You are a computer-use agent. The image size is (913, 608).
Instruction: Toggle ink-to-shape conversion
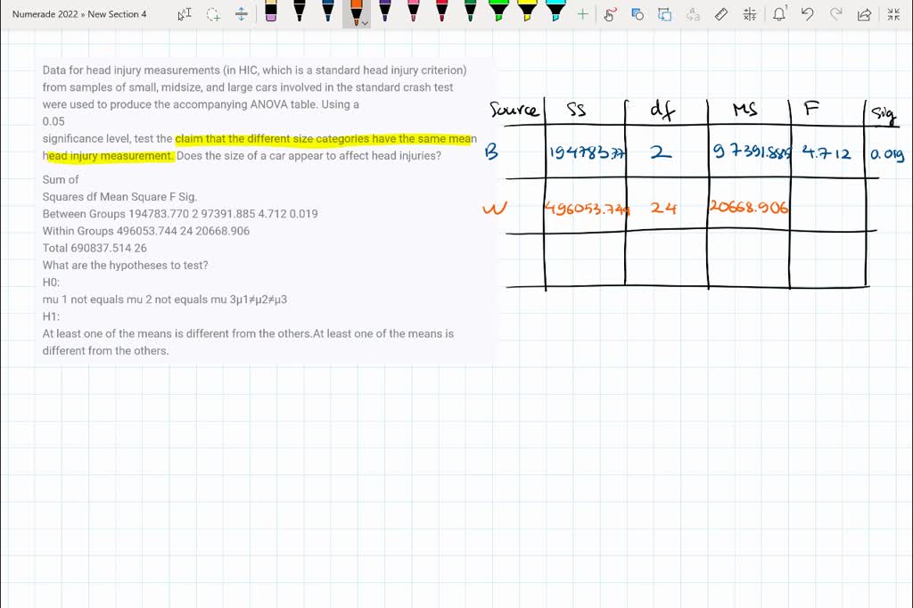[x=664, y=13]
